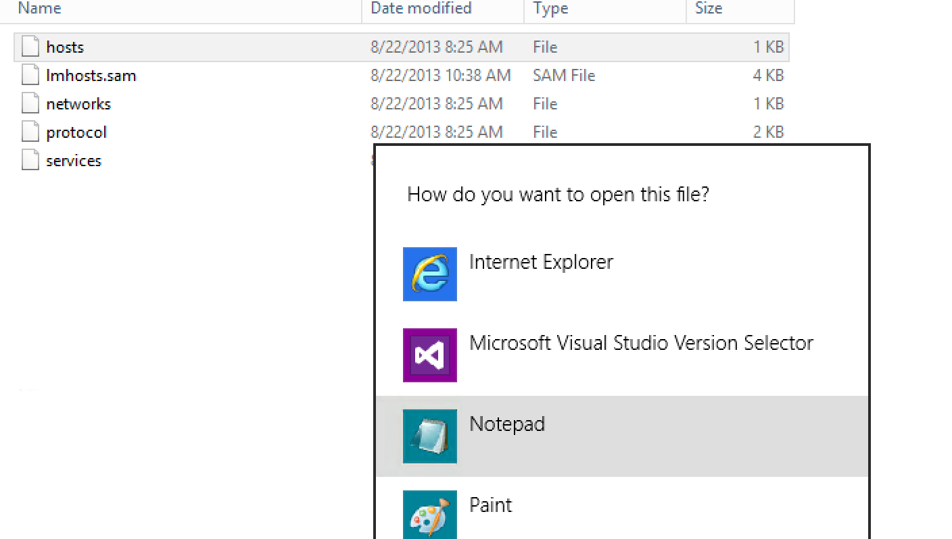Click the file icon next to networks
Image resolution: width=952 pixels, height=539 pixels.
30,103
